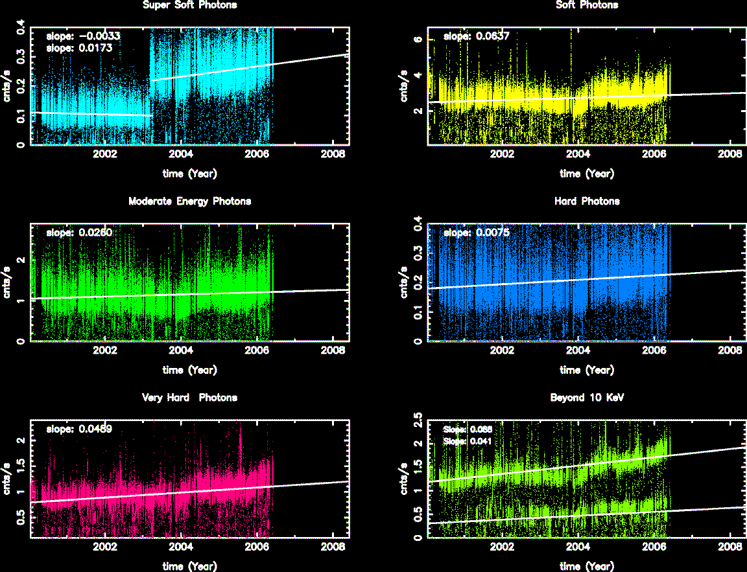This screenshot has width=747, height=572.
Task: Select the Hard Photons plot title
Action: (x=587, y=201)
